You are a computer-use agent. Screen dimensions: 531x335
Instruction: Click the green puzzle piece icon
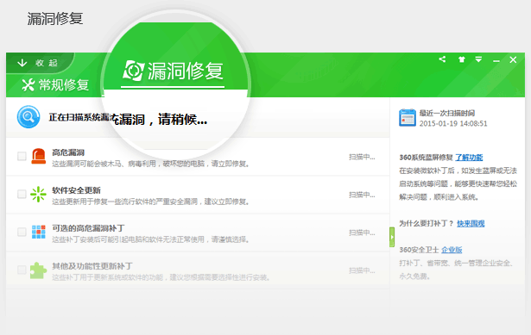pos(38,270)
